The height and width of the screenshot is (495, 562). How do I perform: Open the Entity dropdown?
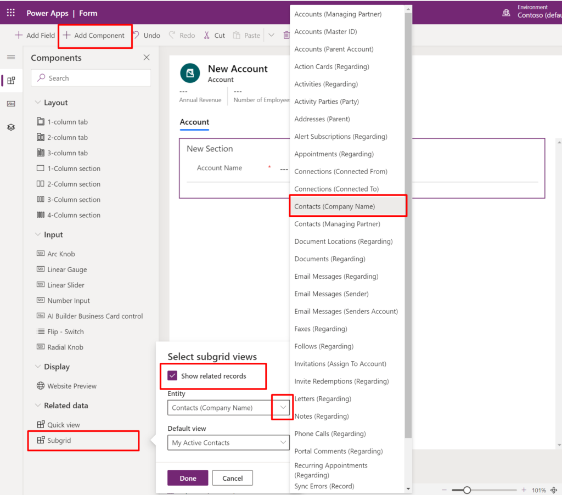[228, 408]
